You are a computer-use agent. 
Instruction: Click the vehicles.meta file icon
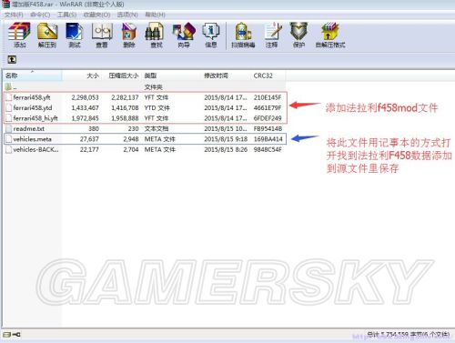(9, 139)
